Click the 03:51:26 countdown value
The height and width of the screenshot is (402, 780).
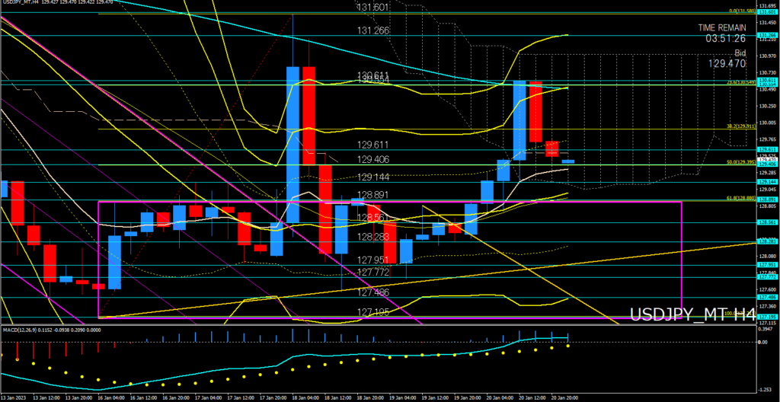726,38
